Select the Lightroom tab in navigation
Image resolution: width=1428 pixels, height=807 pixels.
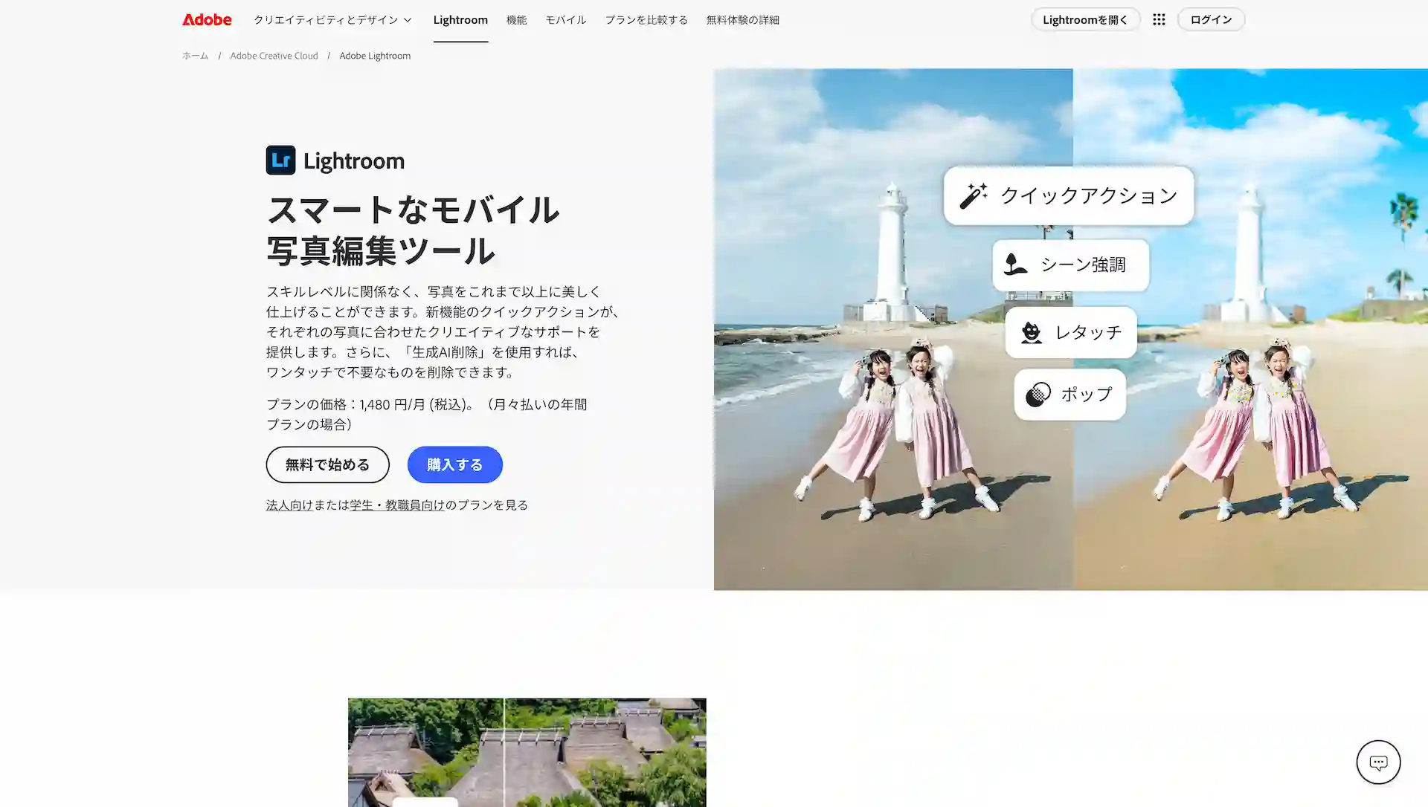click(460, 20)
